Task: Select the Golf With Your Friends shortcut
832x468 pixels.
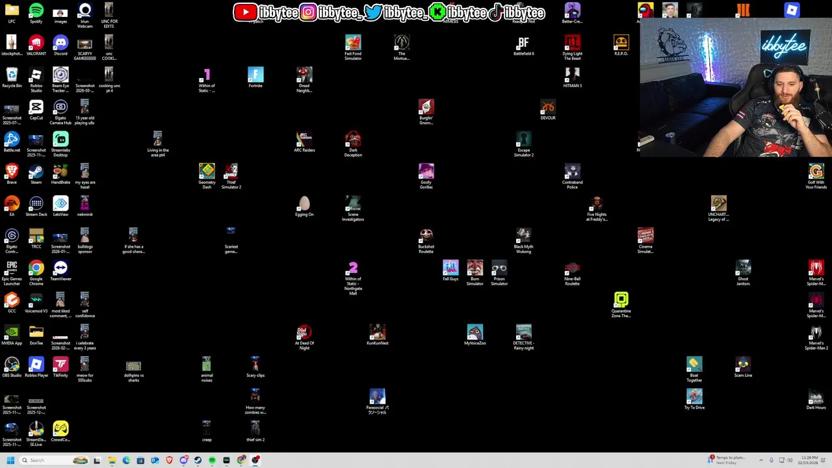Action: (816, 177)
